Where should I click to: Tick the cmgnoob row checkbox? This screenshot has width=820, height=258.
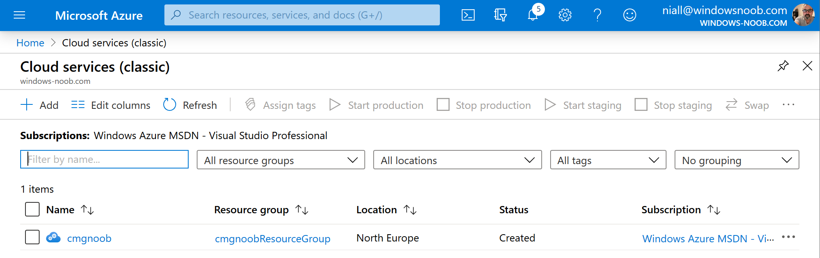tap(32, 237)
